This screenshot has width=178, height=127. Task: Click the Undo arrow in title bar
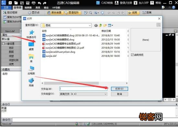tap(39, 3)
